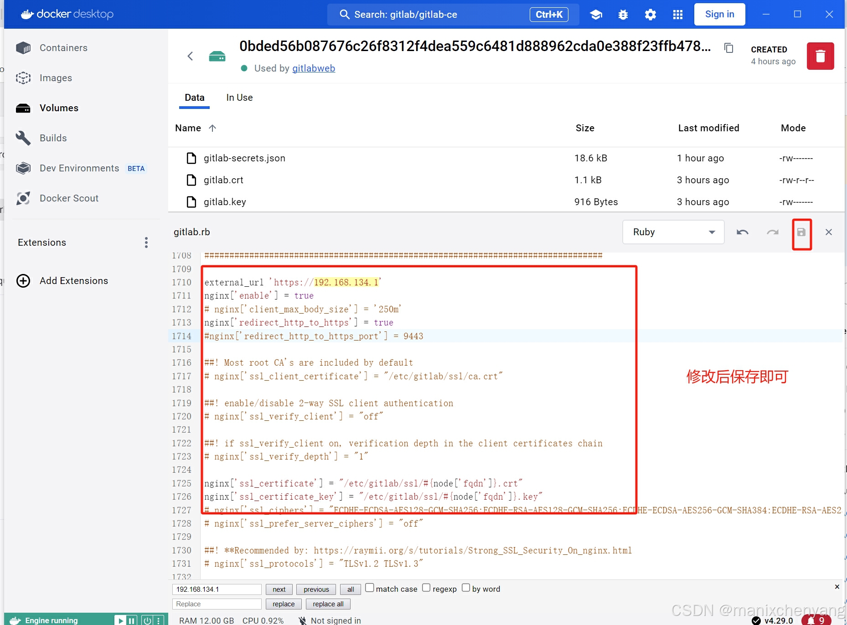The height and width of the screenshot is (625, 847).
Task: Select the Volumes sidebar icon
Action: [x=23, y=108]
